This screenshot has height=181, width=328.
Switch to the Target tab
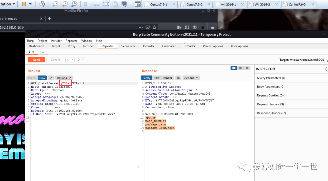pyautogui.click(x=56, y=46)
